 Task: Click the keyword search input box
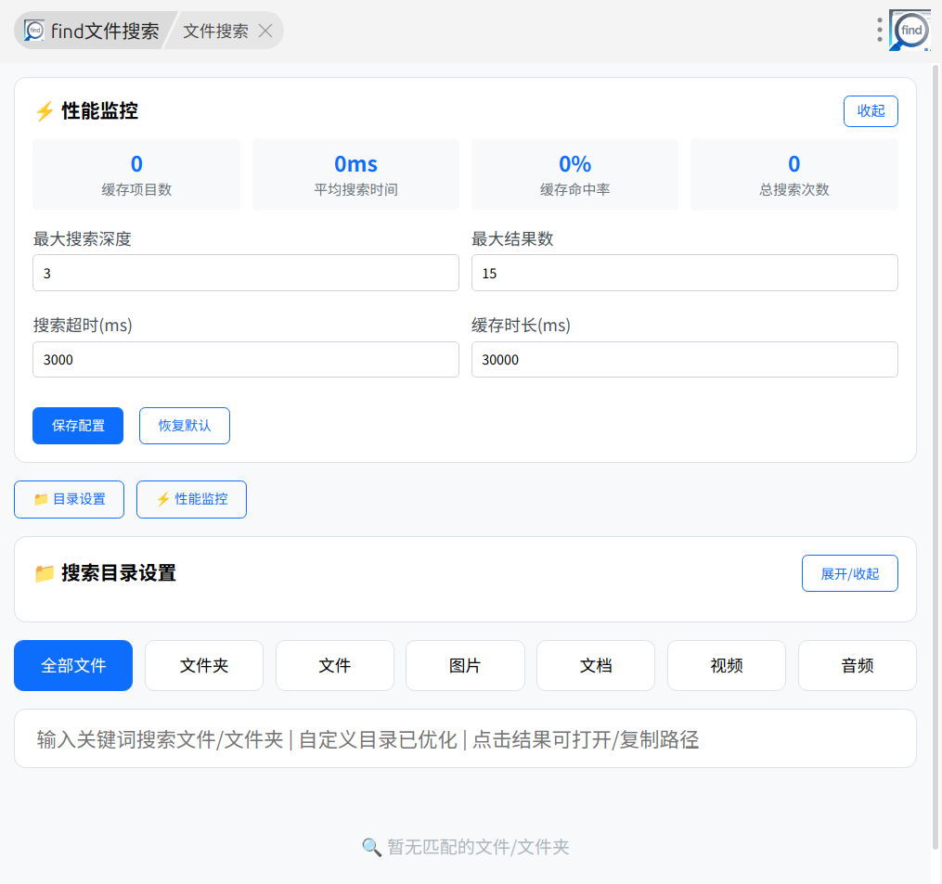coord(465,739)
